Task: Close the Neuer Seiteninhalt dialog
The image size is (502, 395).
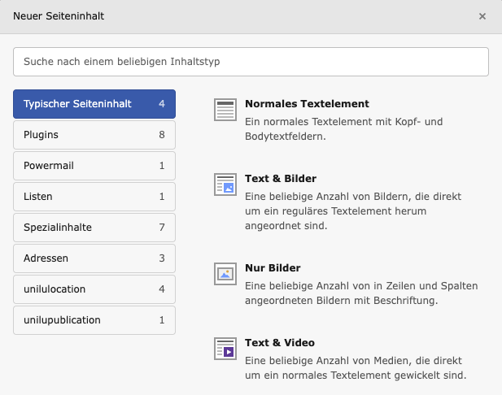Action: point(482,16)
